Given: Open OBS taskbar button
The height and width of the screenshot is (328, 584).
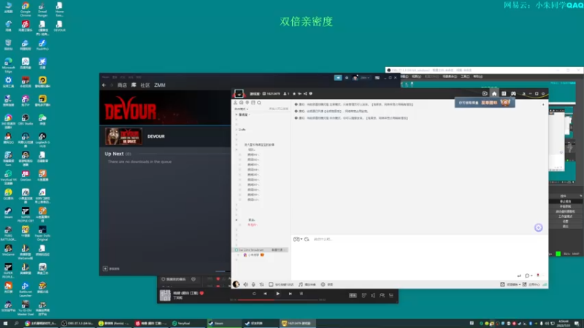Looking at the screenshot, I should [x=77, y=324].
